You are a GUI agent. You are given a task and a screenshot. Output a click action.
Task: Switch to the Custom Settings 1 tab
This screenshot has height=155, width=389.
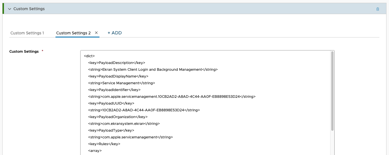[x=27, y=33]
